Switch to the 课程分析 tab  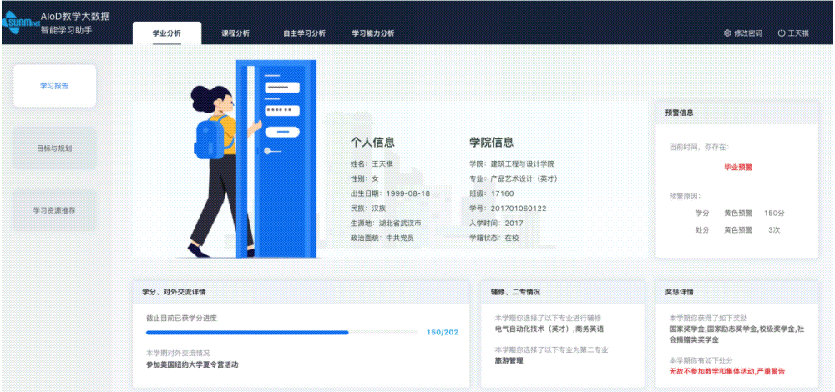point(235,33)
